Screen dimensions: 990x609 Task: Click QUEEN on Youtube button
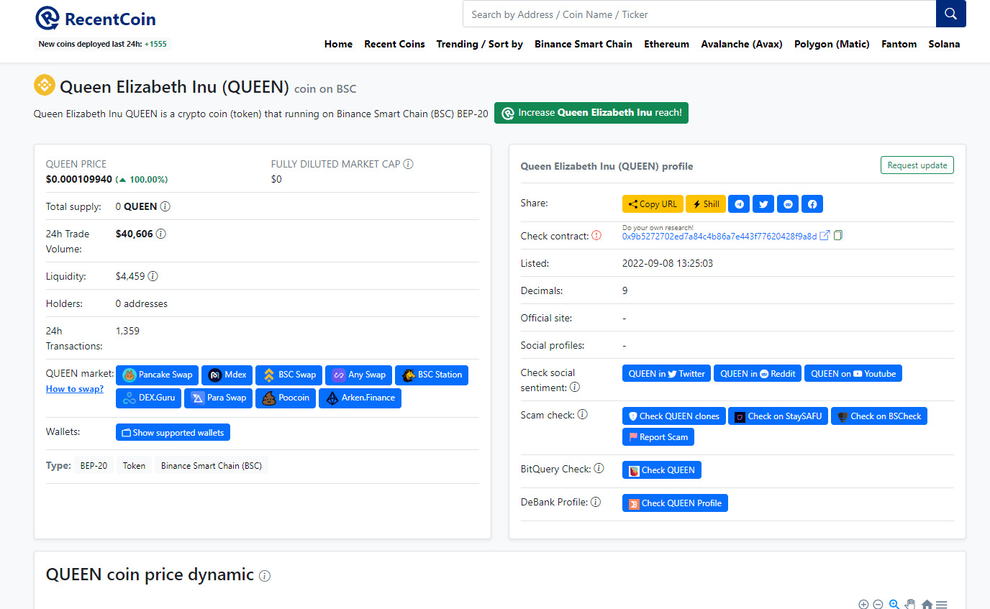pos(853,374)
